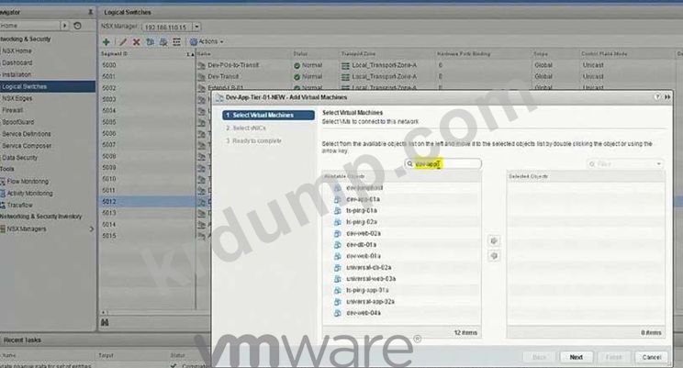The image size is (683, 368).
Task: Open NSX Edges in navigator
Action: tap(17, 98)
